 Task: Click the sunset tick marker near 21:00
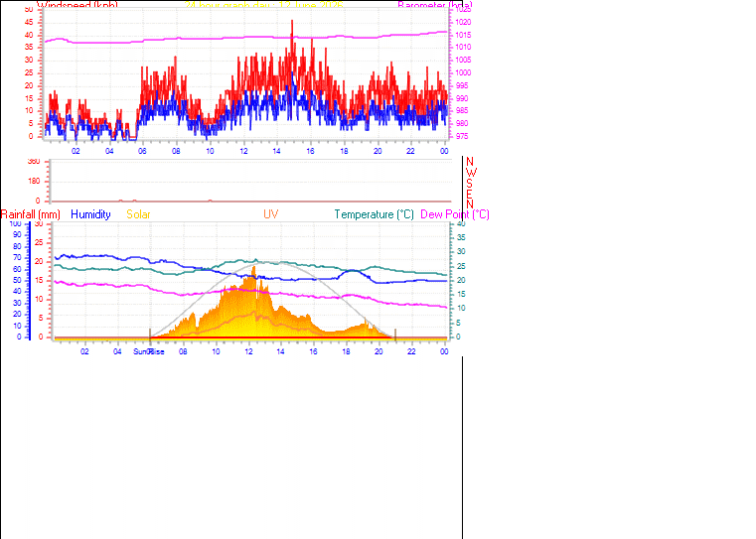tap(395, 335)
